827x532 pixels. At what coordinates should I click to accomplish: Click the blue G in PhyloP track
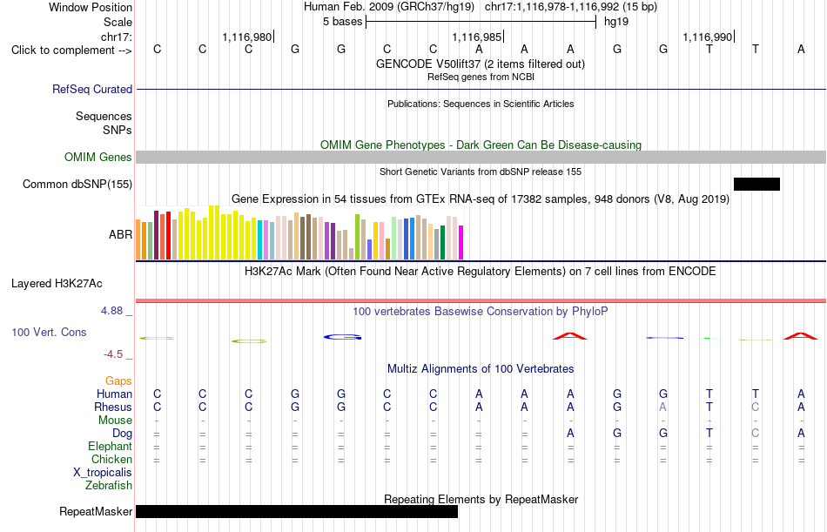pos(343,337)
